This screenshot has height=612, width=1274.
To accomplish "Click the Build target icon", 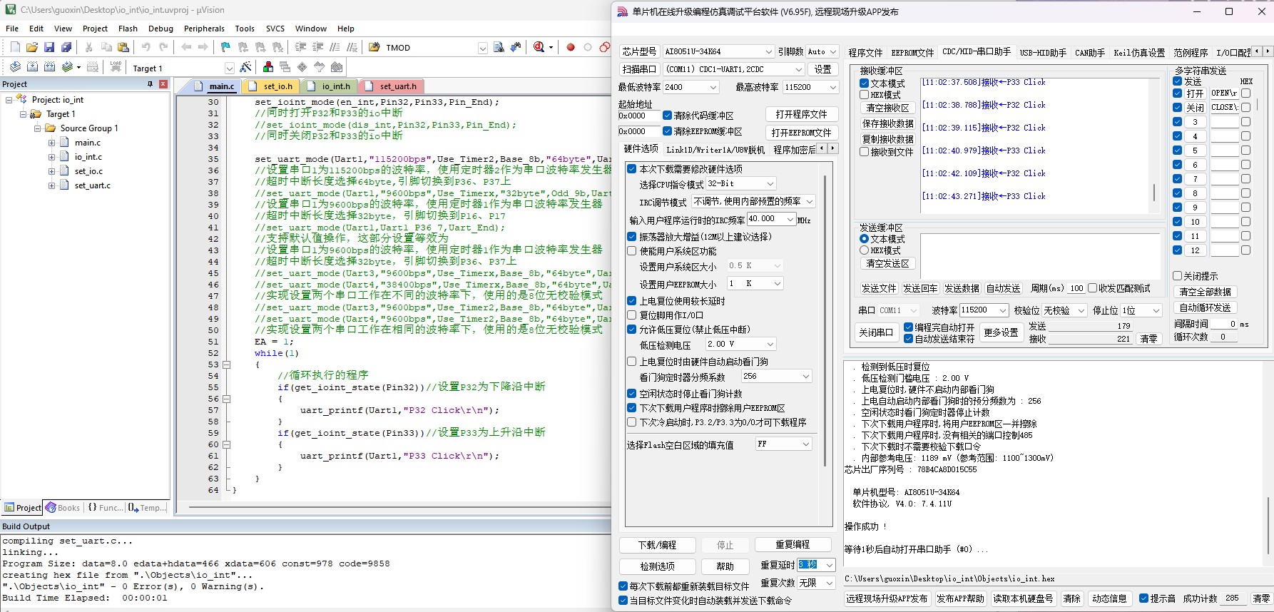I will tap(32, 67).
